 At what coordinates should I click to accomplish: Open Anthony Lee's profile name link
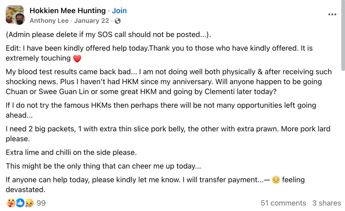pyautogui.click(x=49, y=21)
